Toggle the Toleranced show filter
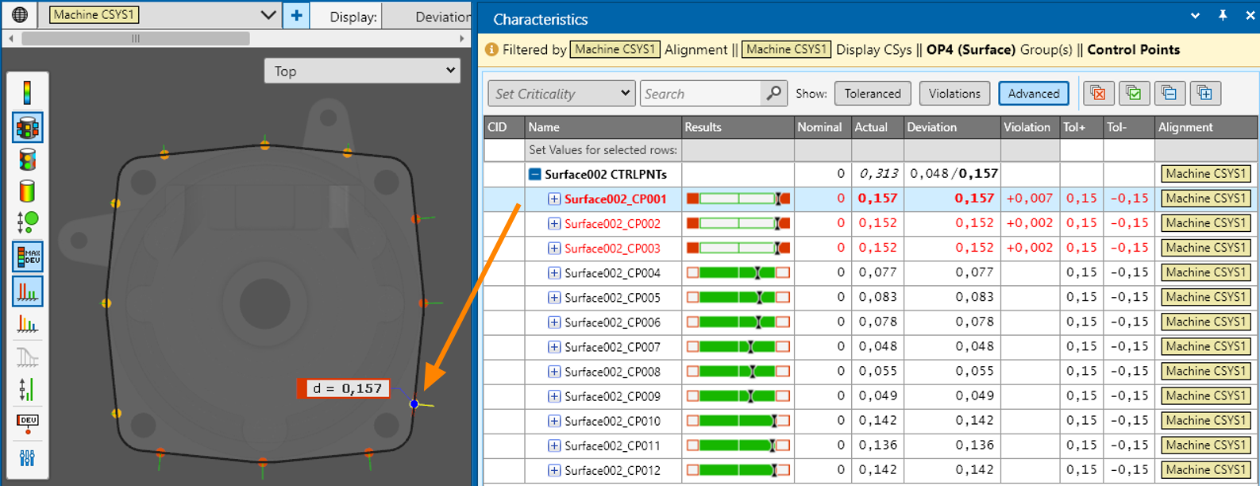 (873, 94)
